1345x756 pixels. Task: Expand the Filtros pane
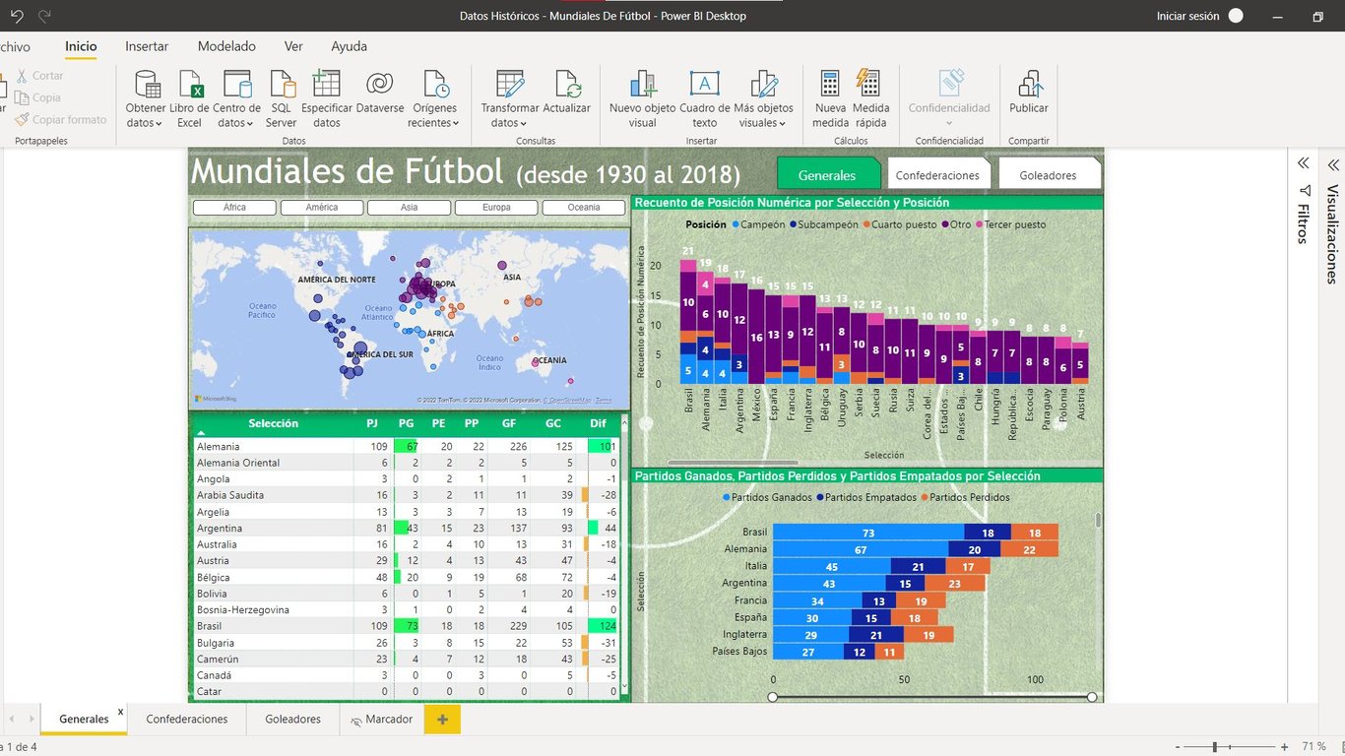(1303, 163)
